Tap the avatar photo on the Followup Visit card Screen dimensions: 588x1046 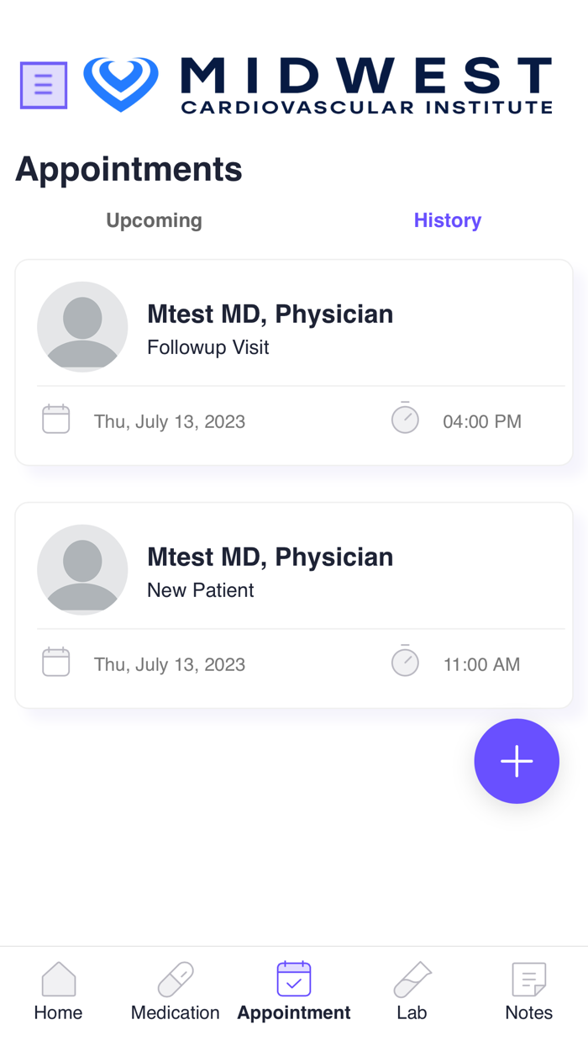82,326
